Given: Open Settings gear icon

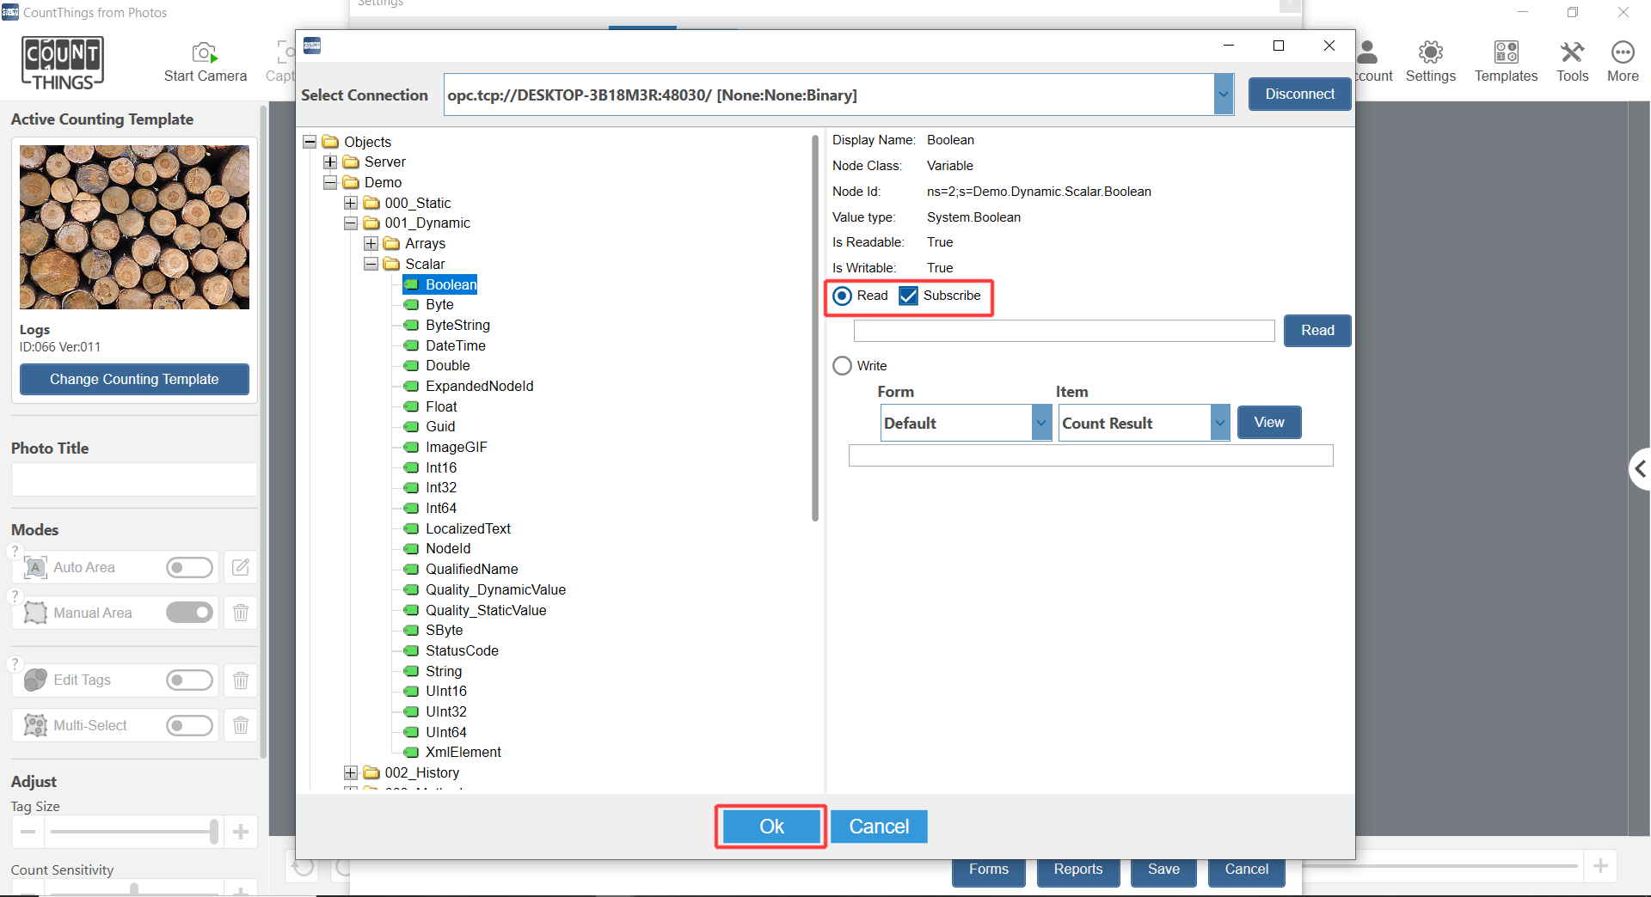Looking at the screenshot, I should (1430, 53).
